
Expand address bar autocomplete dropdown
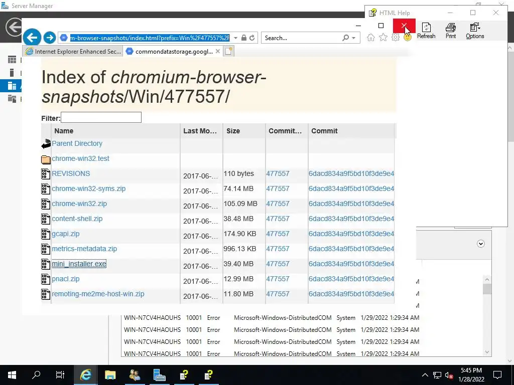coord(235,38)
